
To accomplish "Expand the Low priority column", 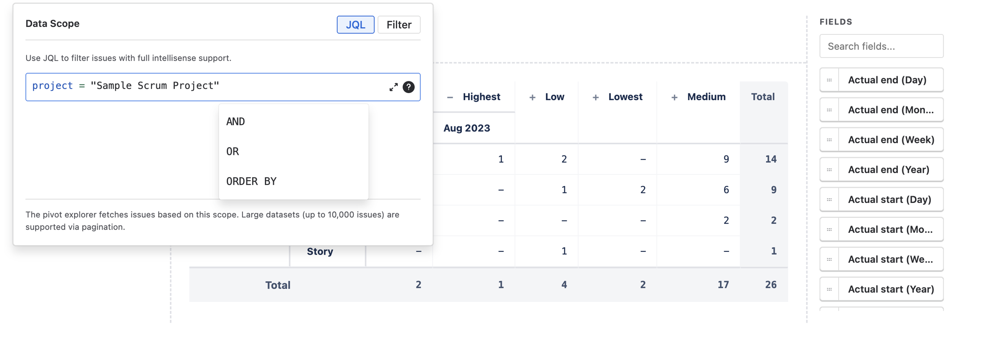I will click(x=532, y=97).
